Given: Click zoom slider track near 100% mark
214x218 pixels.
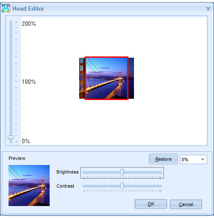Looking at the screenshot, I should tap(11, 81).
